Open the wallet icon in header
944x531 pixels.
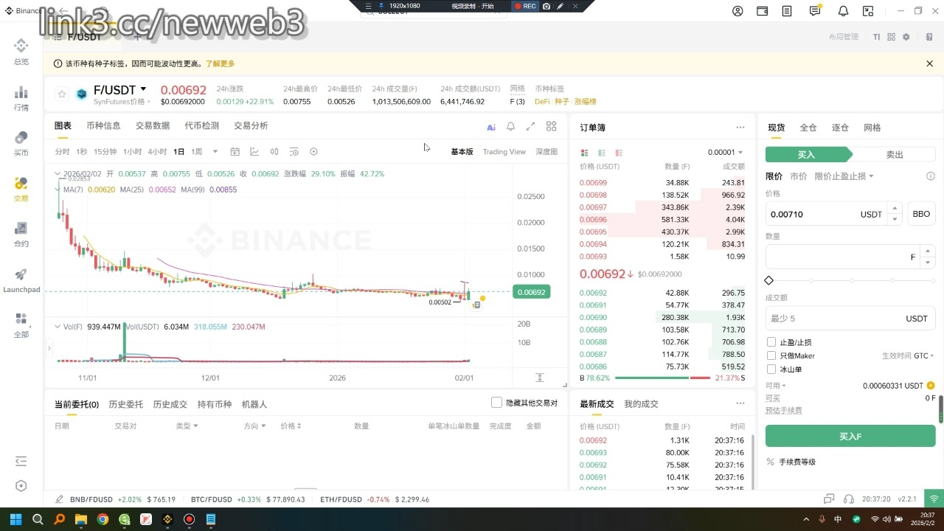coord(763,11)
